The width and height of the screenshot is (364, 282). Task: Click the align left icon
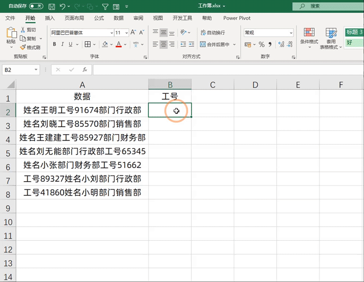[155, 44]
